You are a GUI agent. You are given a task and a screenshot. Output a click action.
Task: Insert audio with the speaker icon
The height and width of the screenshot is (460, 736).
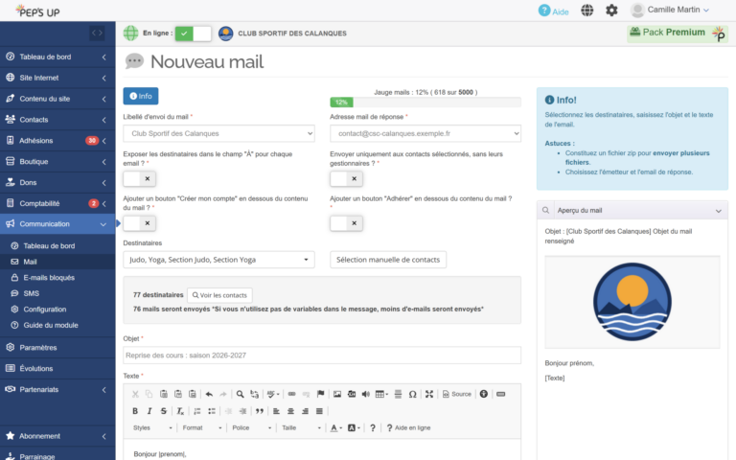pyautogui.click(x=366, y=394)
